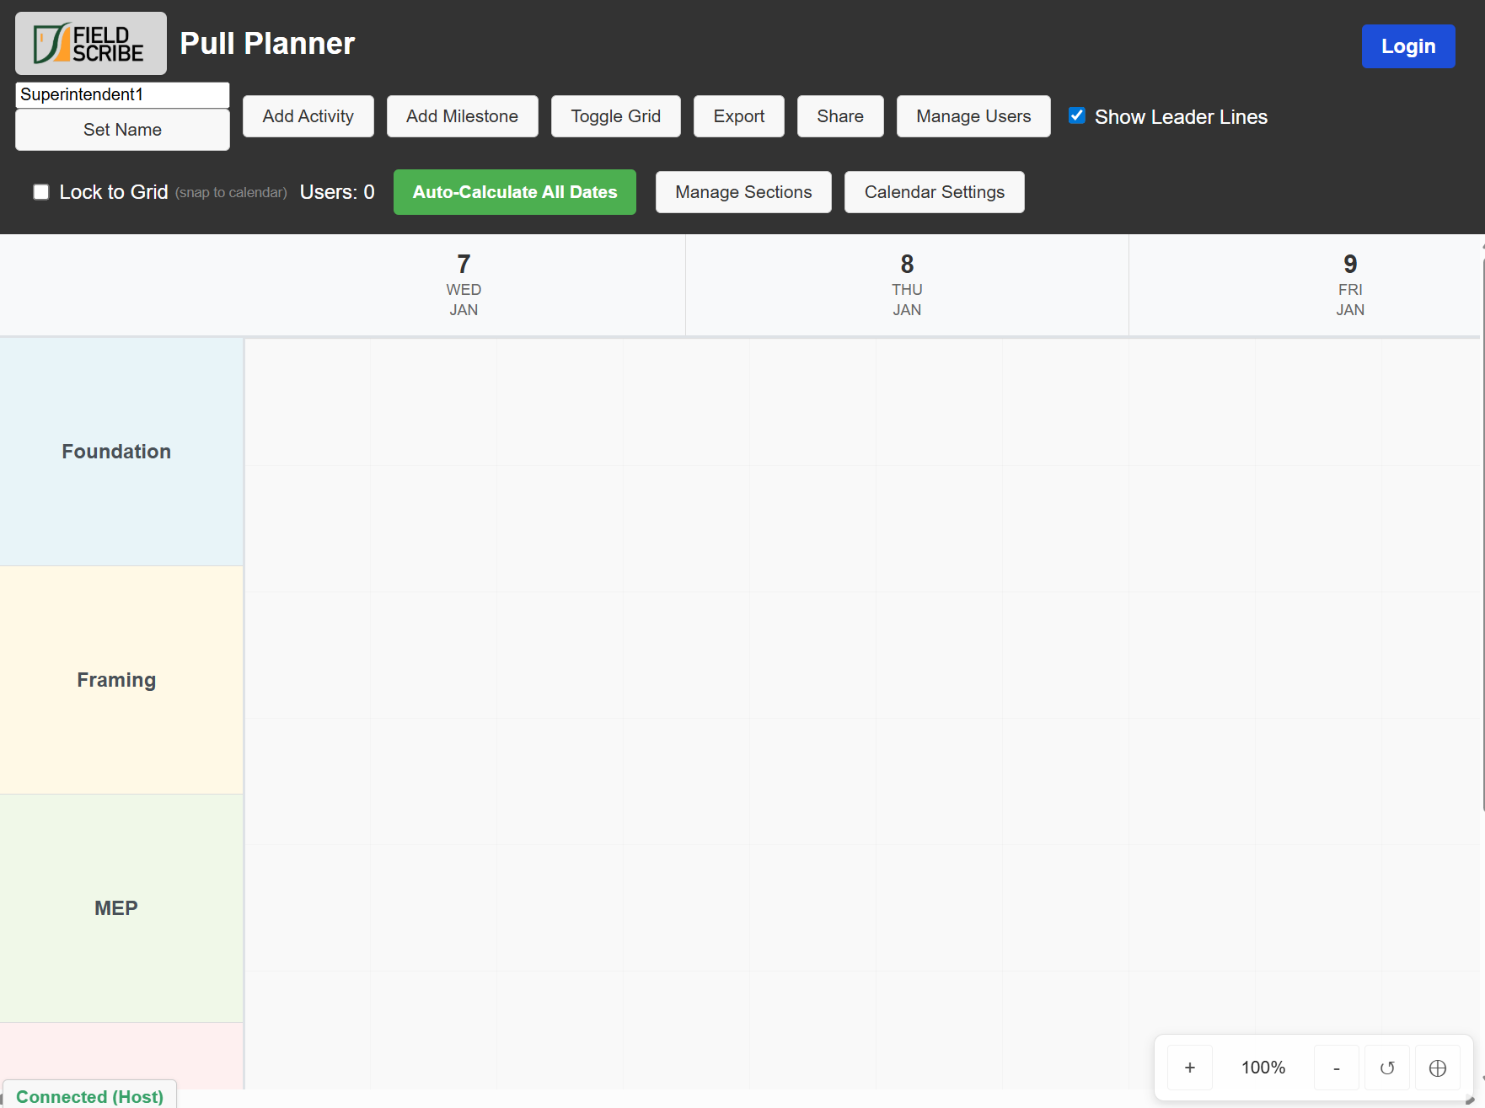Click the blue Login button

coord(1407,46)
